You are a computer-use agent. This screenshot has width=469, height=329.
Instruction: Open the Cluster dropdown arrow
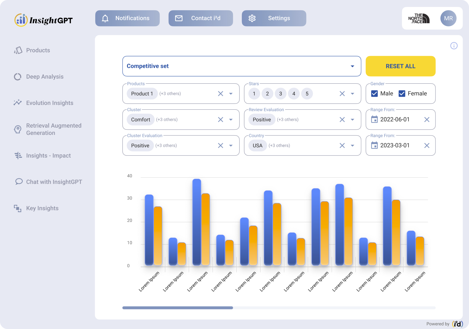pyautogui.click(x=231, y=120)
